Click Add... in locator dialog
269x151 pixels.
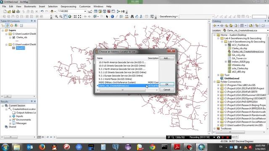(x=167, y=58)
